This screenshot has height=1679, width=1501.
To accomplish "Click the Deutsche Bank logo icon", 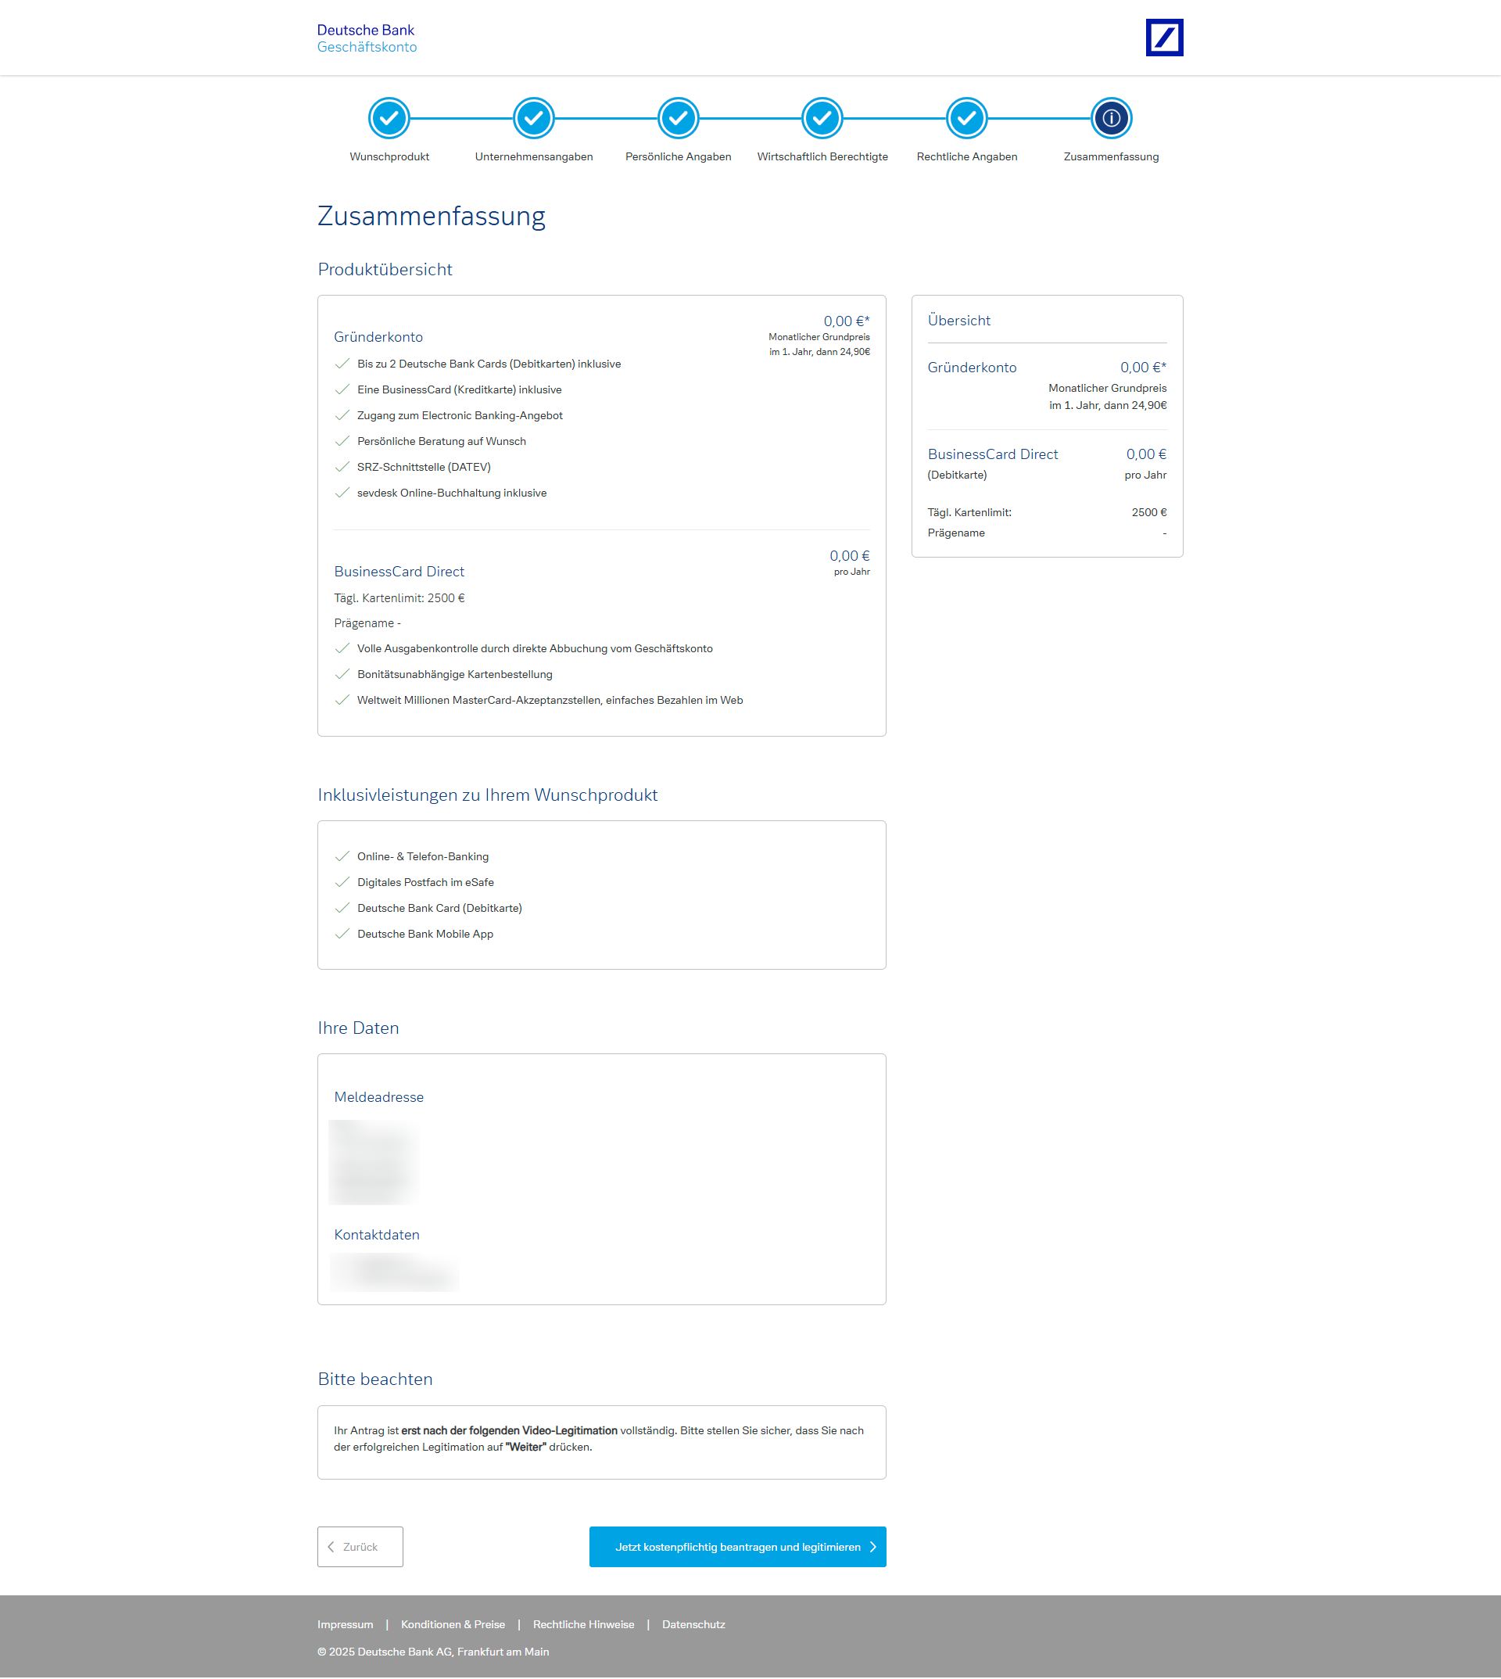I will pyautogui.click(x=1164, y=37).
